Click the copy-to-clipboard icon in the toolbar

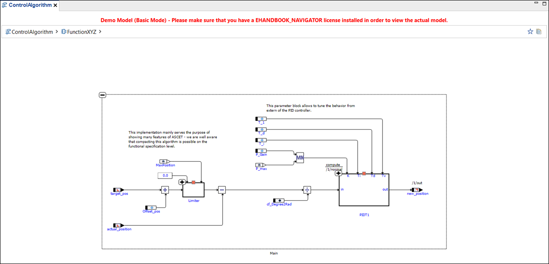[x=538, y=32]
